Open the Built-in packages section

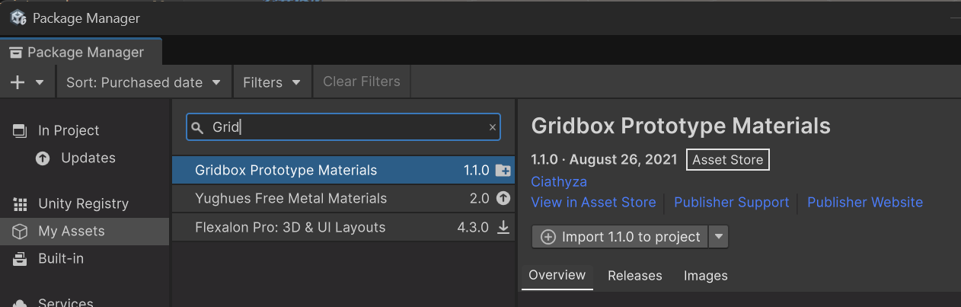61,259
